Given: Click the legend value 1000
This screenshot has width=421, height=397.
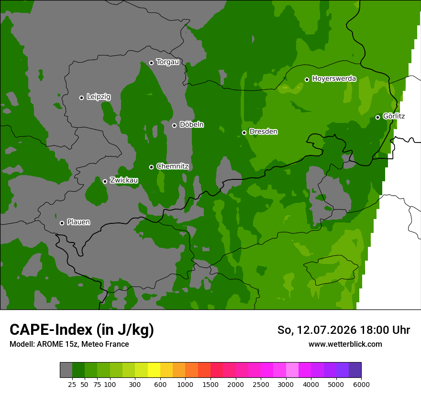Looking at the screenshot, I should point(185,385).
